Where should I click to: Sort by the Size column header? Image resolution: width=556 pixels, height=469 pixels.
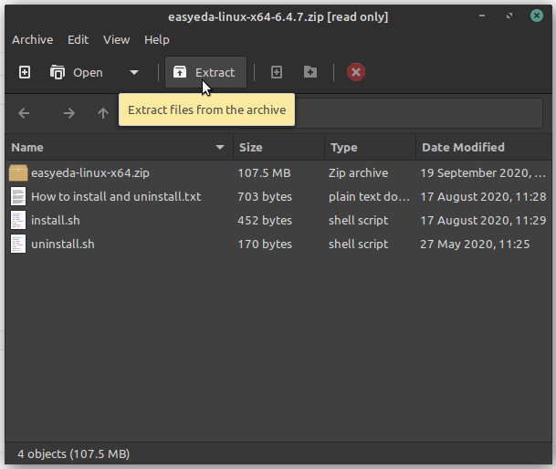click(x=278, y=147)
